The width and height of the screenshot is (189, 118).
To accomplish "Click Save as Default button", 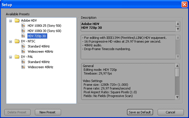I will click(140, 112).
